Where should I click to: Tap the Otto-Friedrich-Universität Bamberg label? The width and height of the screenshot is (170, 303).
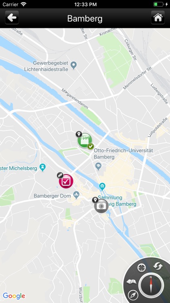click(x=123, y=154)
